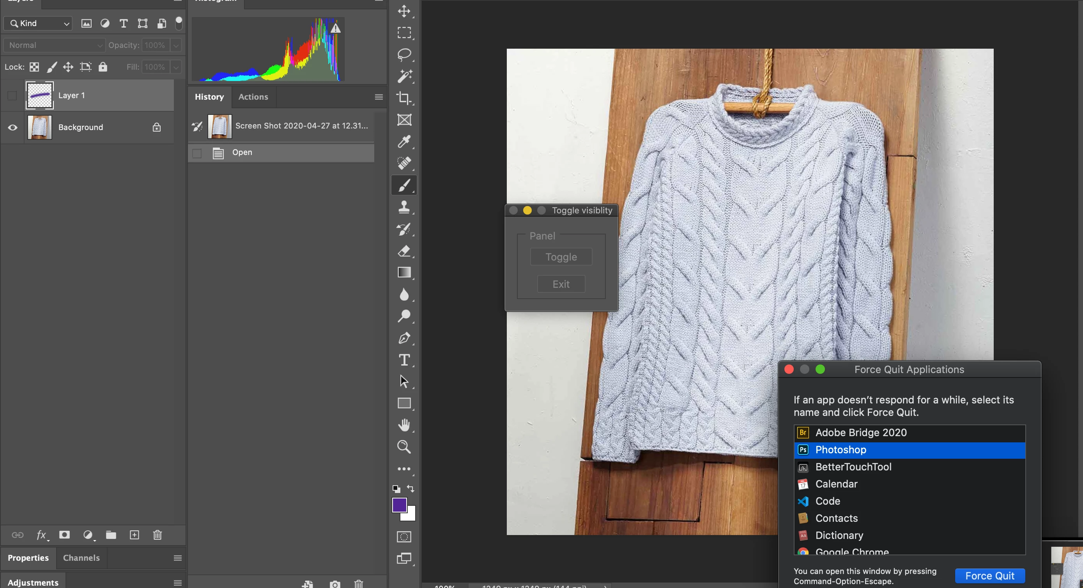Select the Horizontal Type tool
This screenshot has height=588, width=1083.
pyautogui.click(x=404, y=360)
